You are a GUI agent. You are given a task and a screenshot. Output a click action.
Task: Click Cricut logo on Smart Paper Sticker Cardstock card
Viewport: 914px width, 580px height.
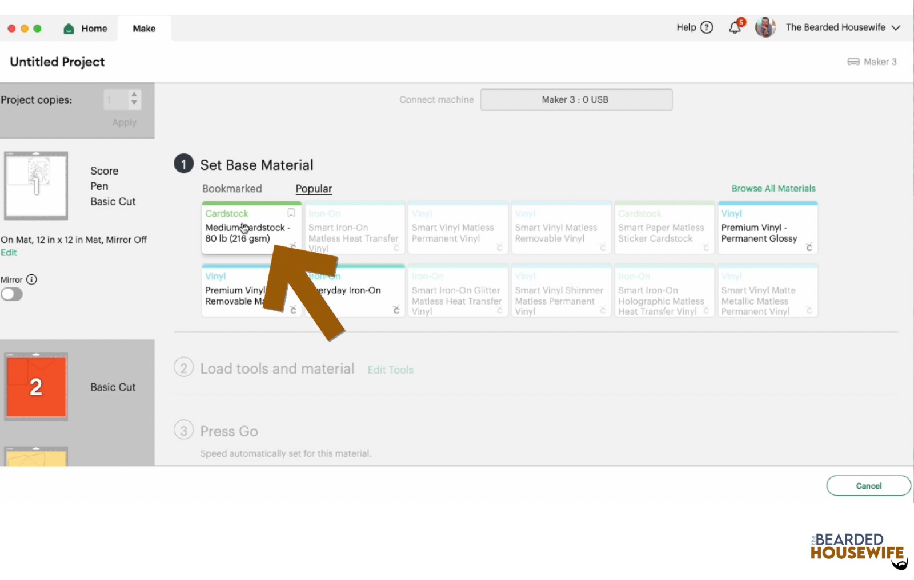click(706, 247)
